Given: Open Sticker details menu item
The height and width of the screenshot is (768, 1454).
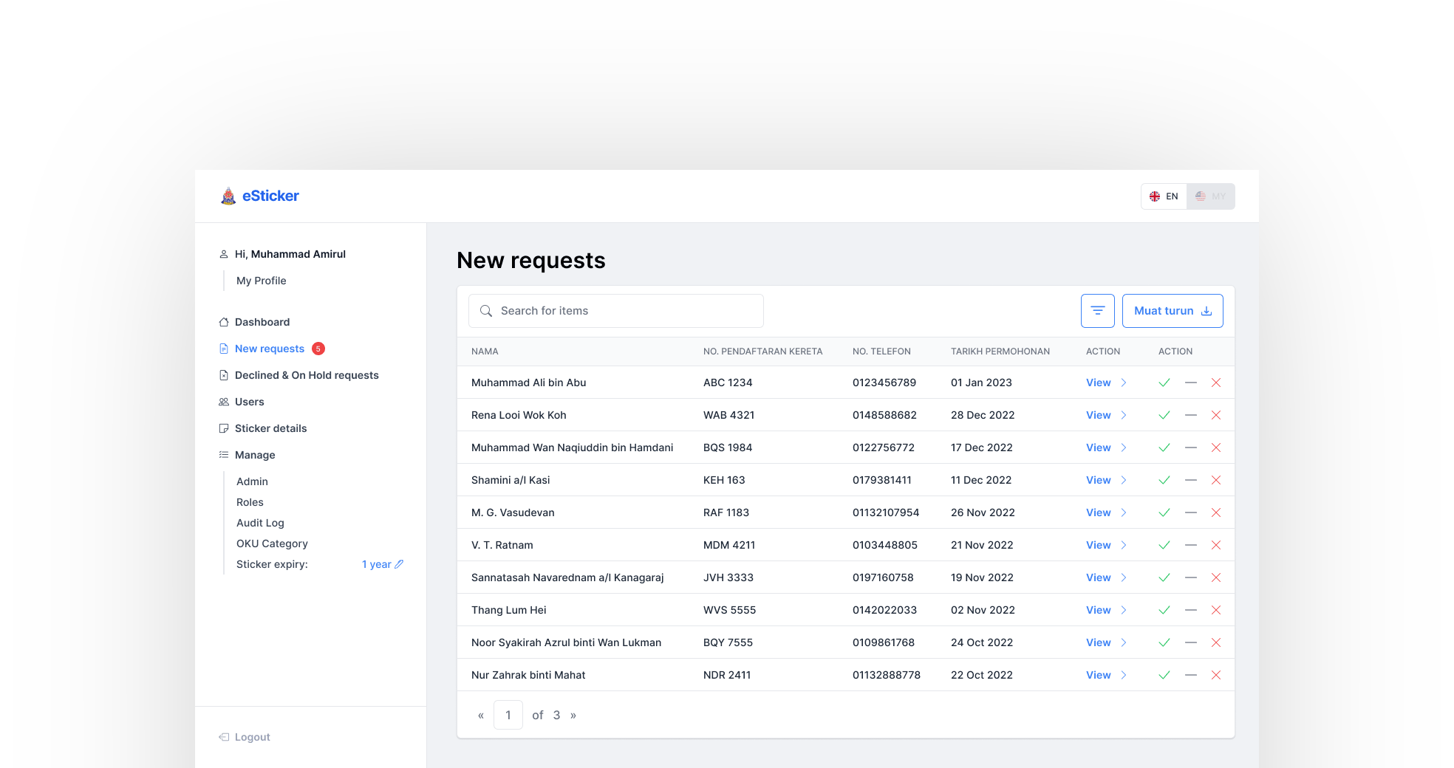Looking at the screenshot, I should (262, 428).
